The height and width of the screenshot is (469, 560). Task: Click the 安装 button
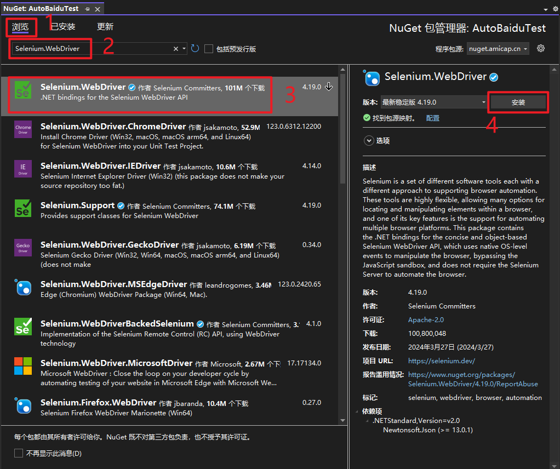click(x=518, y=102)
